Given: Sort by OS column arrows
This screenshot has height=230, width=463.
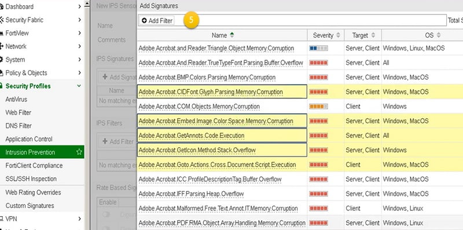Looking at the screenshot, I should pos(438,35).
